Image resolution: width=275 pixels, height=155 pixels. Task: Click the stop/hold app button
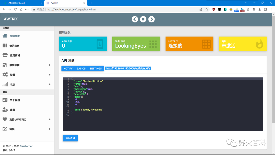[x=143, y=19]
